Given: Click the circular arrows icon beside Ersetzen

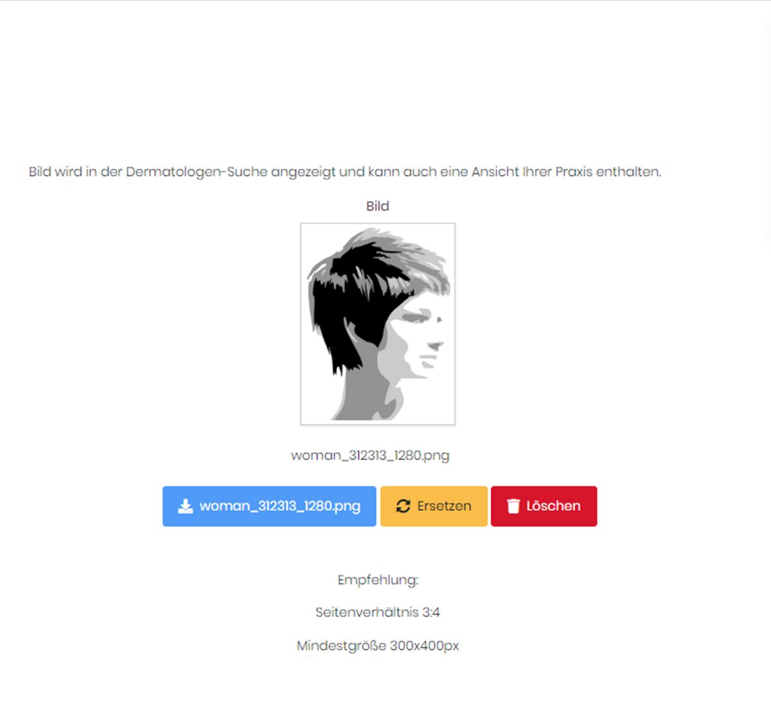Looking at the screenshot, I should pos(403,506).
